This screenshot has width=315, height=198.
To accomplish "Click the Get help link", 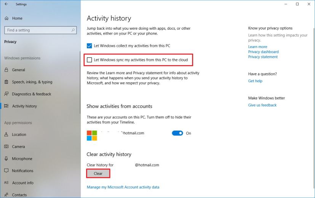I will pos(255,81).
